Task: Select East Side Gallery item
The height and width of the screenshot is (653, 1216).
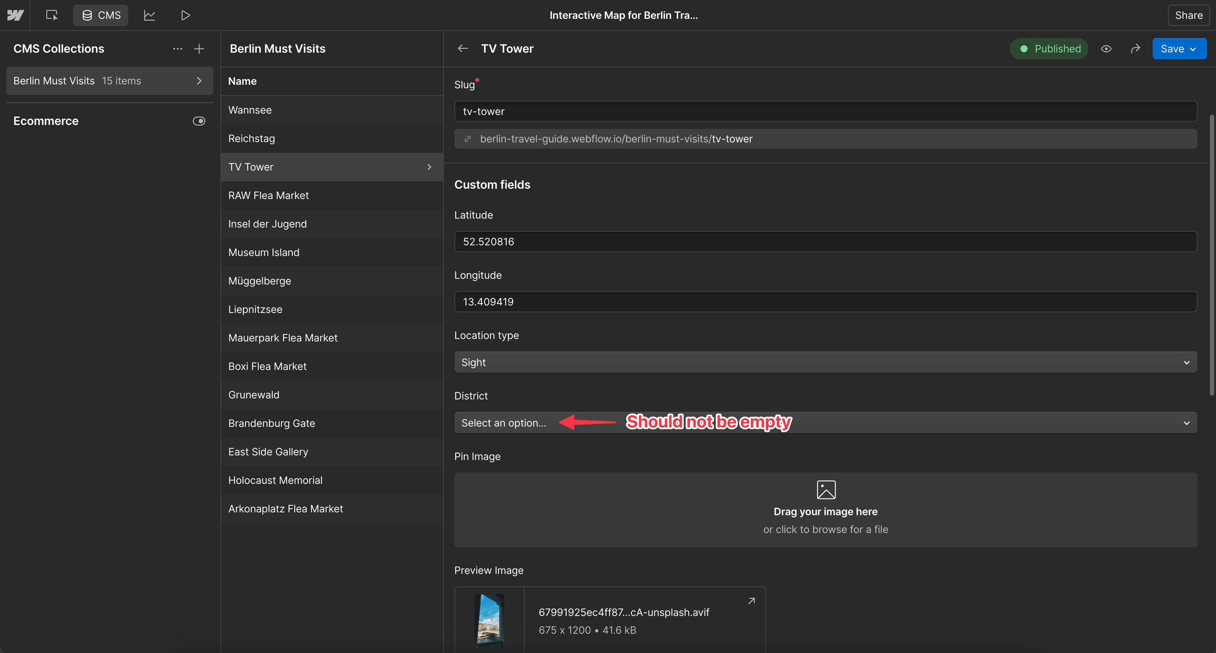Action: click(x=332, y=451)
